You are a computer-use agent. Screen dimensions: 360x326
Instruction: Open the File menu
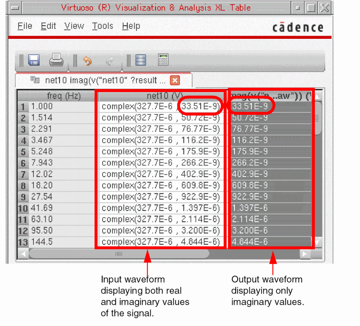pos(25,26)
